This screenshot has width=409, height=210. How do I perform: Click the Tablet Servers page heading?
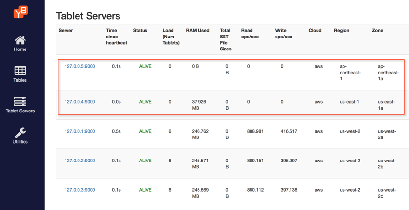point(88,16)
